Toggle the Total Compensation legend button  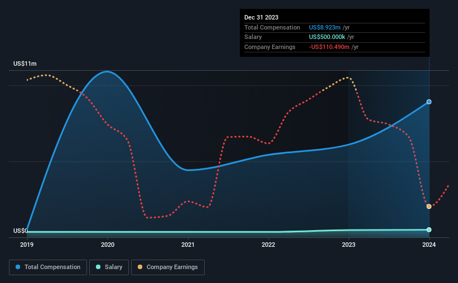(48, 267)
